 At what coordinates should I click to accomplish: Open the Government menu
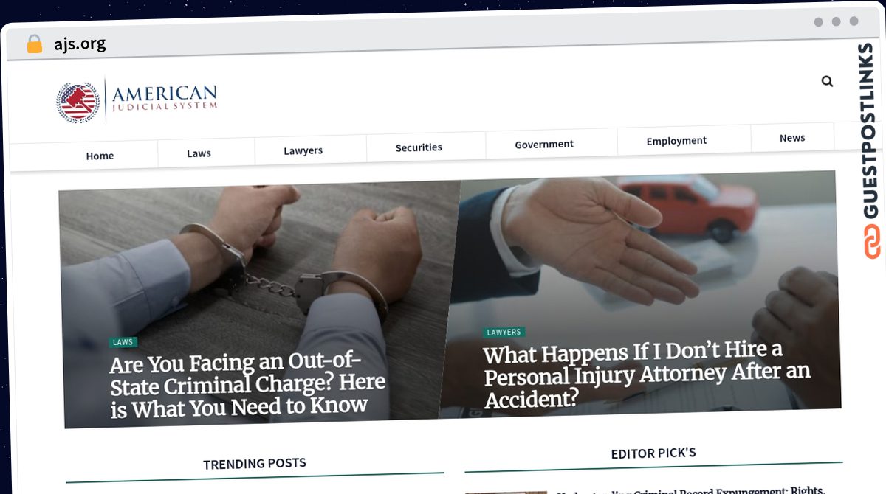click(x=544, y=145)
